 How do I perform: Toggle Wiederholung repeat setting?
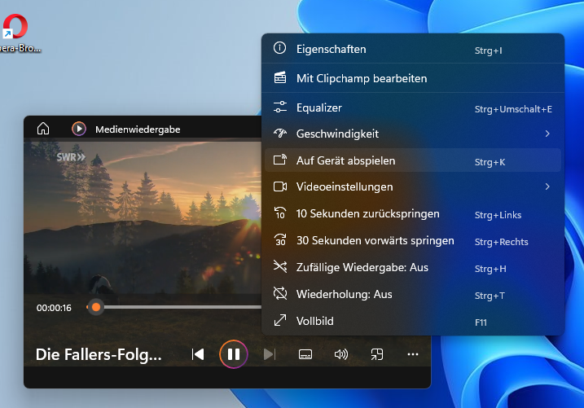click(x=413, y=294)
